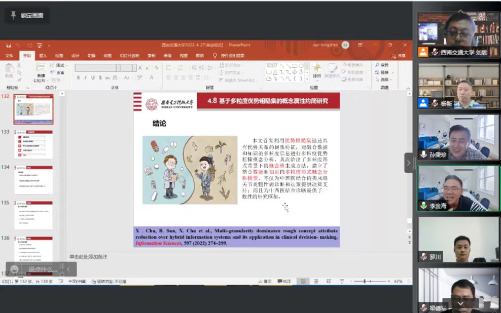The height and width of the screenshot is (313, 501).
Task: Toggle underline text formatting
Action: click(93, 77)
